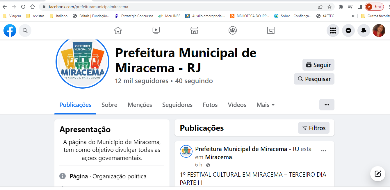Open the BIBLIOTECA DO IPP bookmark
The image size is (390, 190).
(x=250, y=16)
